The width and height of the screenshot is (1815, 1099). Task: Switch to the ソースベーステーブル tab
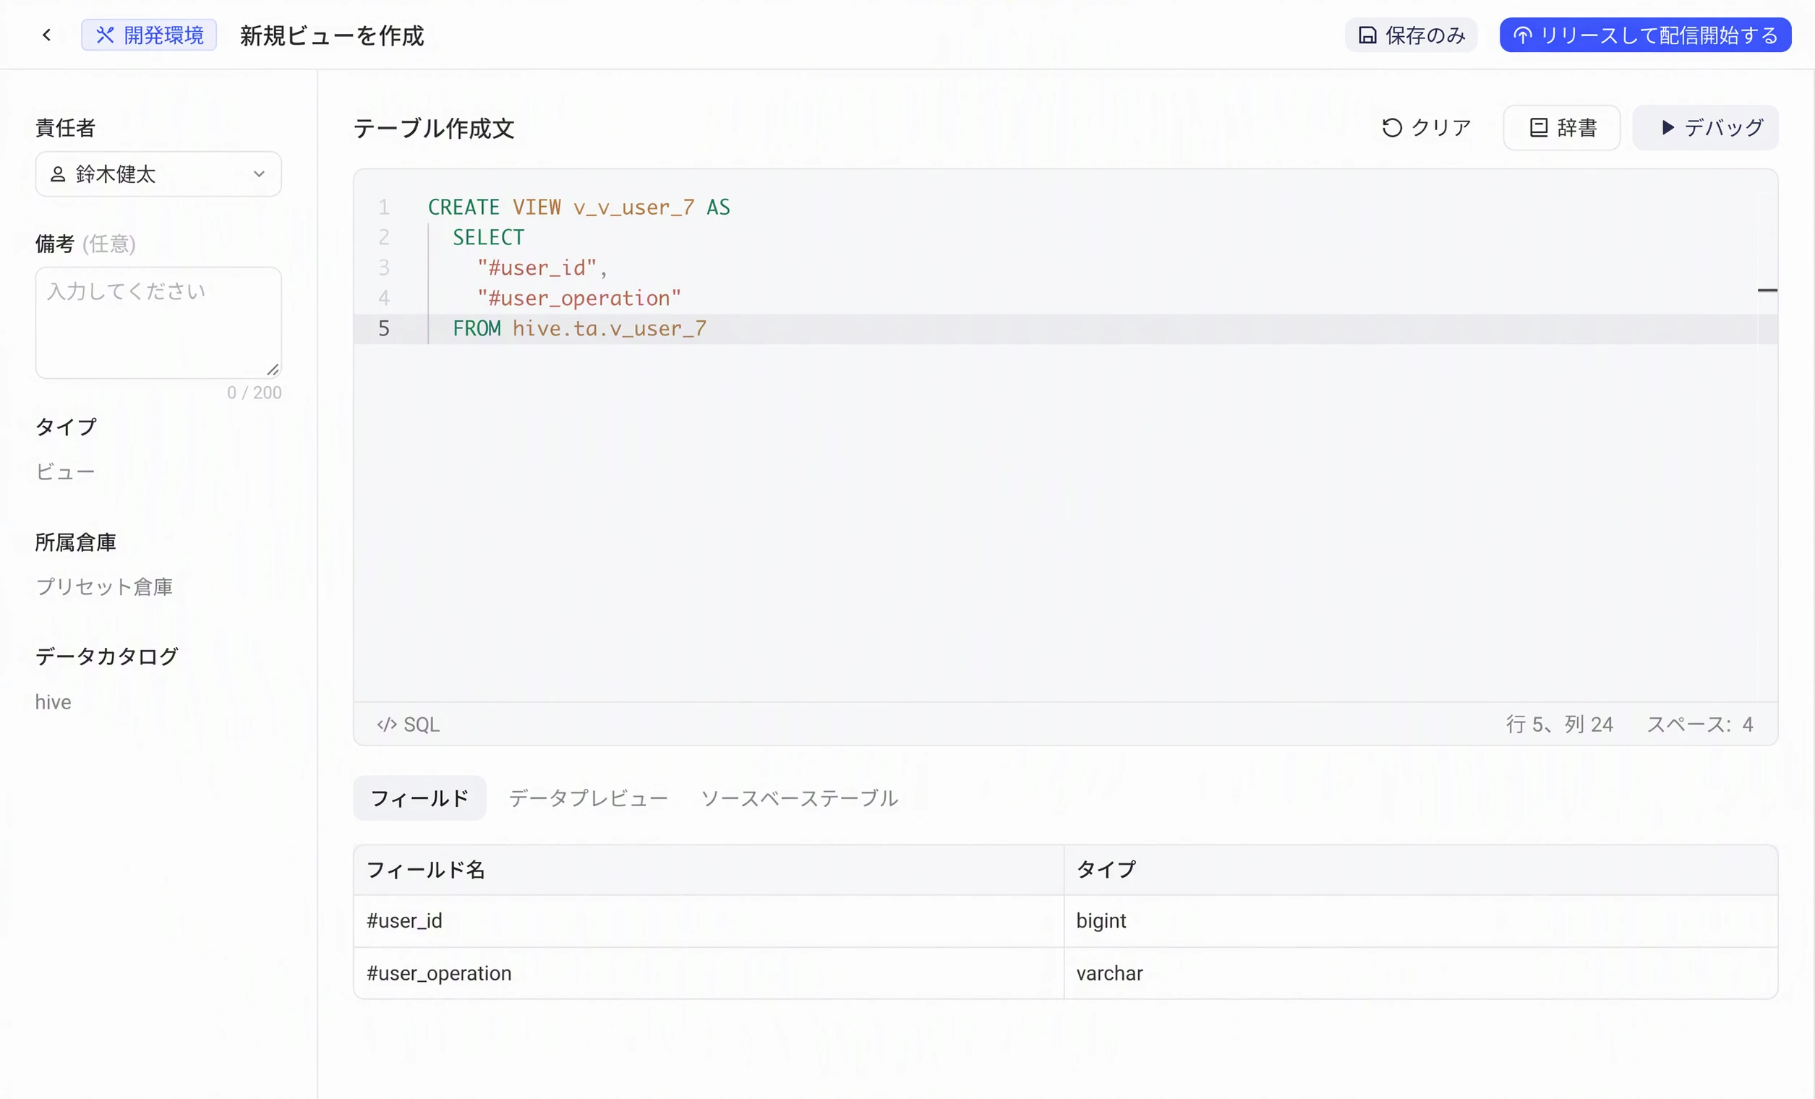pos(799,797)
